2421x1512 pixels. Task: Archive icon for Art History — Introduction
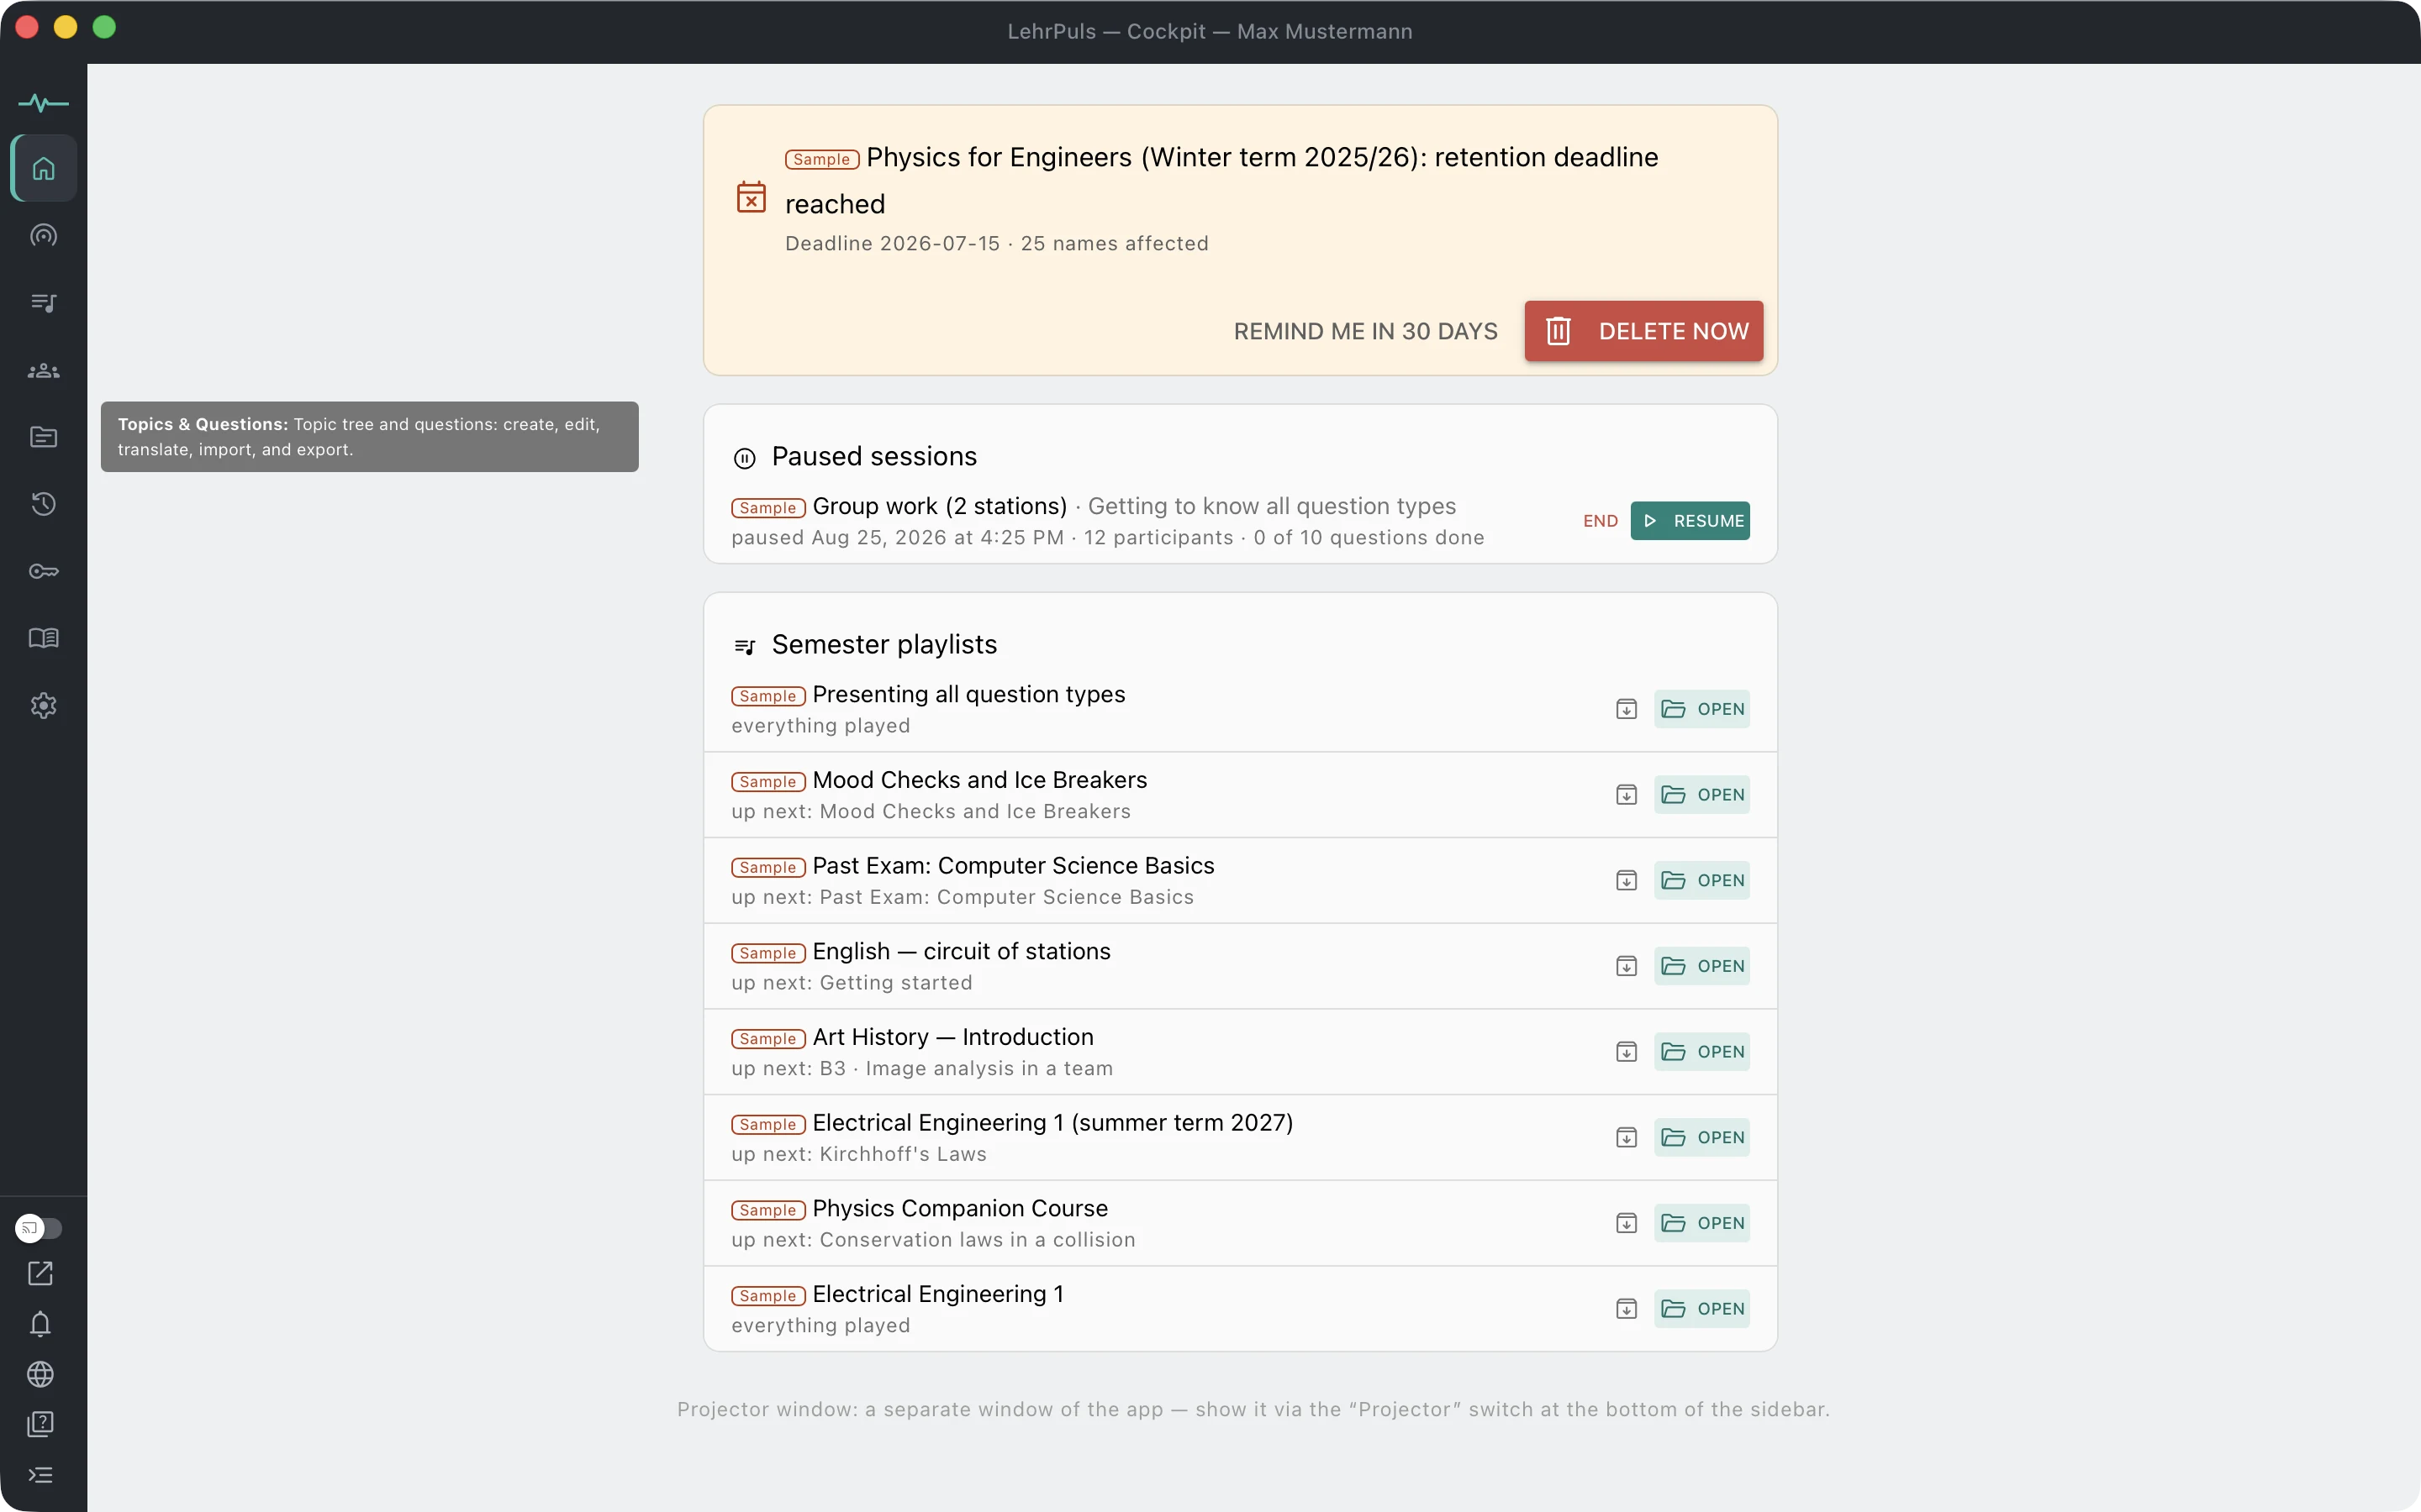(x=1626, y=1052)
